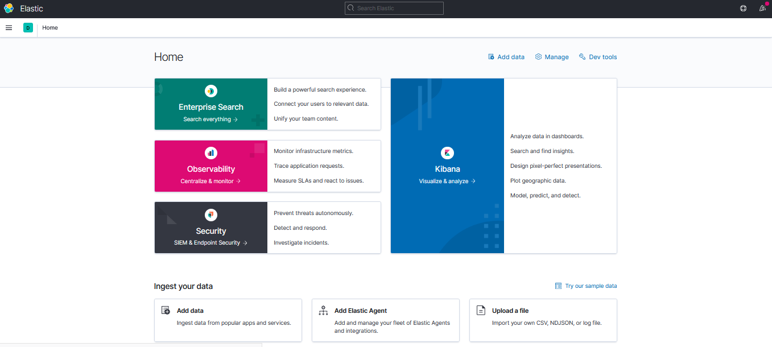
Task: Click 'Monitor infrastructure metrics.' text
Action: point(313,151)
